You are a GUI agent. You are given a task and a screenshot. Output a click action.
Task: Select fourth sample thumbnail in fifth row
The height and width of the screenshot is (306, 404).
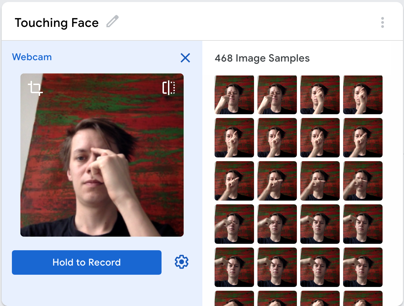pyautogui.click(x=363, y=267)
